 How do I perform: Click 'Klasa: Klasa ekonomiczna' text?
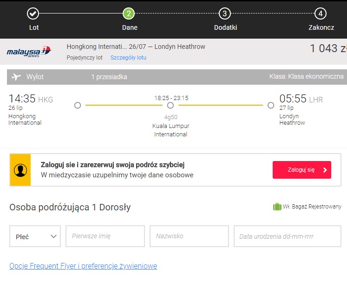(x=306, y=76)
